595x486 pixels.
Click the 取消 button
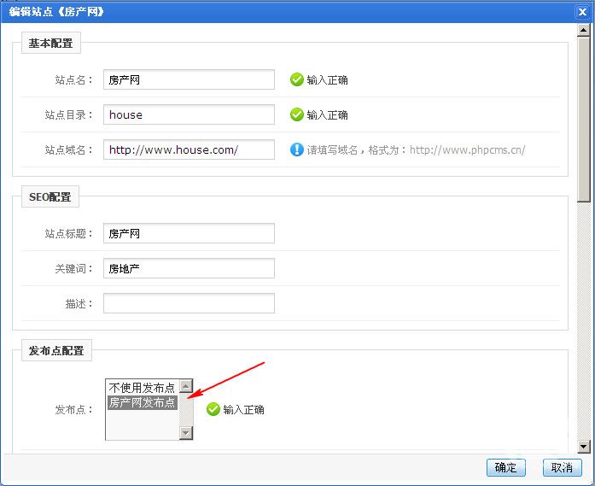562,467
